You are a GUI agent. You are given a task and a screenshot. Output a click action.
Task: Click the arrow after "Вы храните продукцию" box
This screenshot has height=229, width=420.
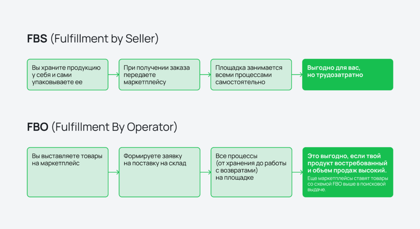point(114,75)
